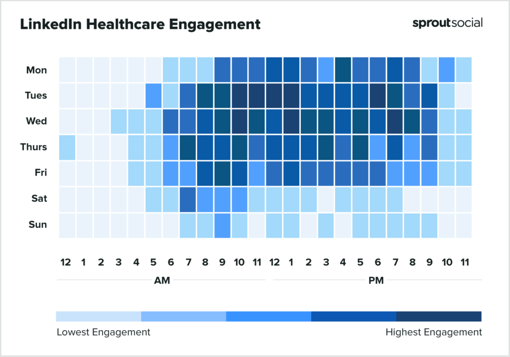The height and width of the screenshot is (357, 510).
Task: Click the Sprout Social logo
Action: (x=447, y=23)
